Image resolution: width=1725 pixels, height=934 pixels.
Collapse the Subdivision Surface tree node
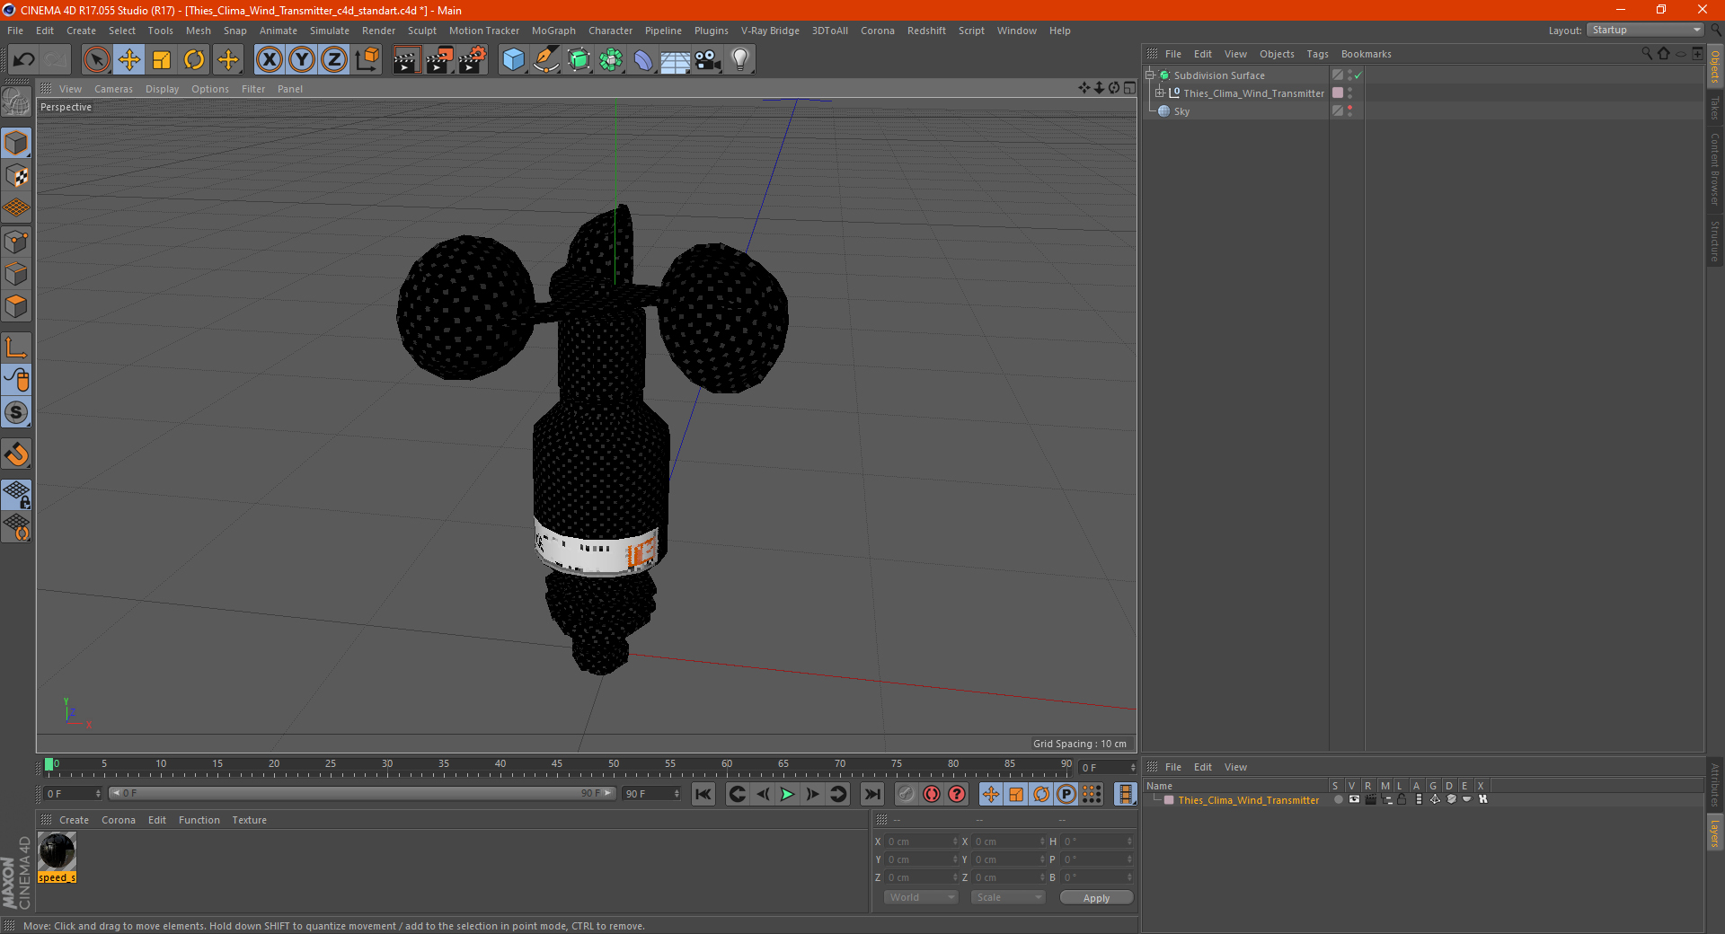pos(1150,75)
